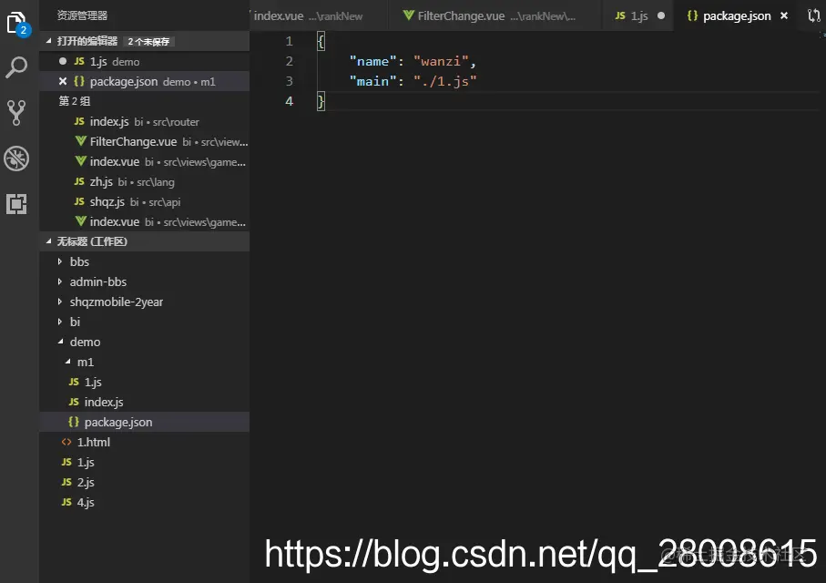Click the "./1.js" value in the editor
Viewport: 826px width, 583px height.
(445, 81)
